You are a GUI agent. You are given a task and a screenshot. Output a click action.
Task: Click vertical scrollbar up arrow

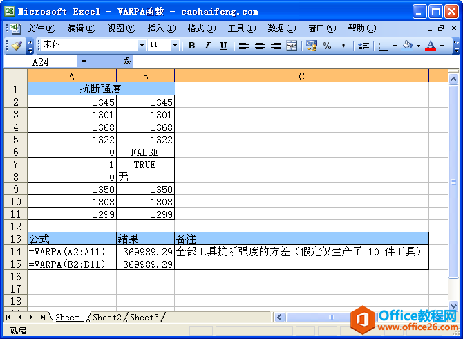coord(453,79)
